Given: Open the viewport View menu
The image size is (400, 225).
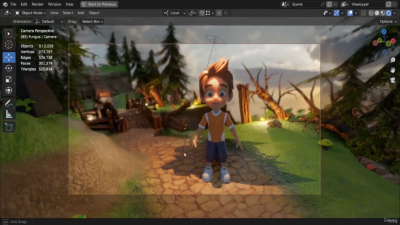Looking at the screenshot, I should tap(54, 13).
